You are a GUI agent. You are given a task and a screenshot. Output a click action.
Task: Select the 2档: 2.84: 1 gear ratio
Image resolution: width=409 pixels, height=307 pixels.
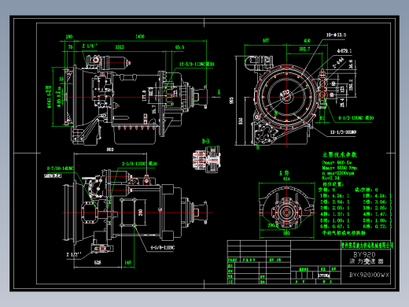334,202
